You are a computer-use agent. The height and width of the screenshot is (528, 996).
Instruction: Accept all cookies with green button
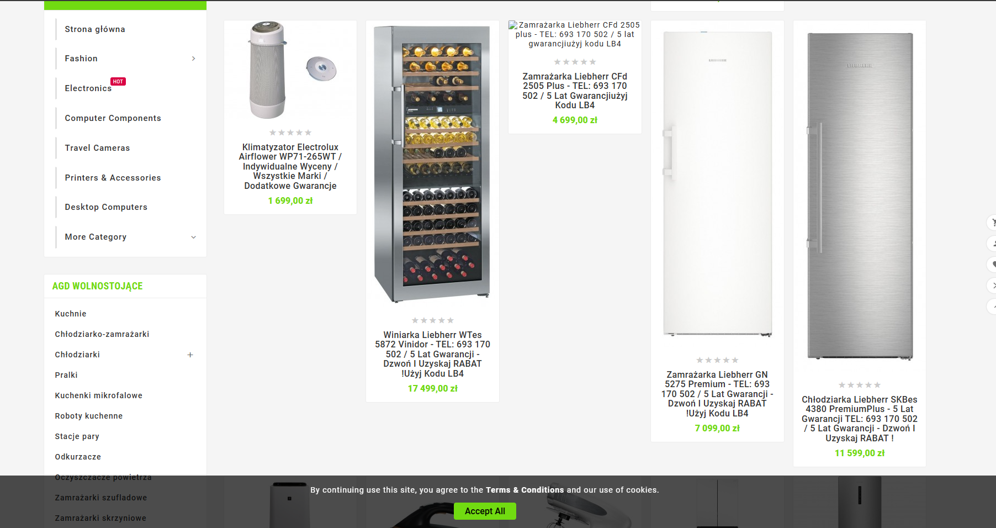click(485, 511)
